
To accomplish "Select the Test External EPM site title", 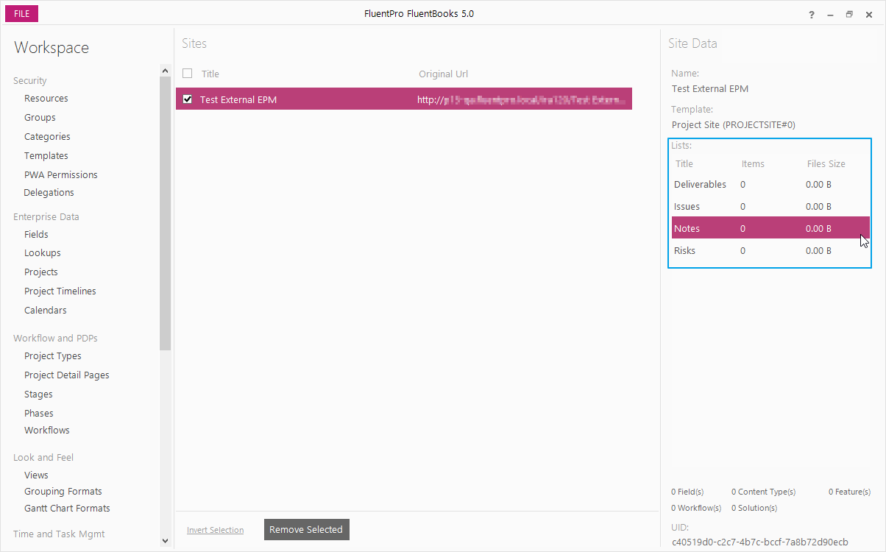I will click(x=238, y=99).
